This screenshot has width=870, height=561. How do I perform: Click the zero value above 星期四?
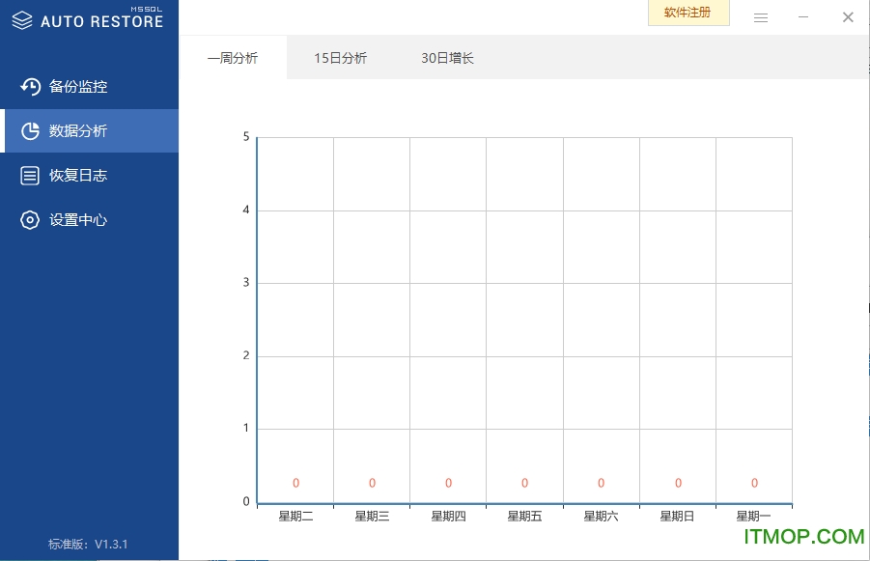448,483
